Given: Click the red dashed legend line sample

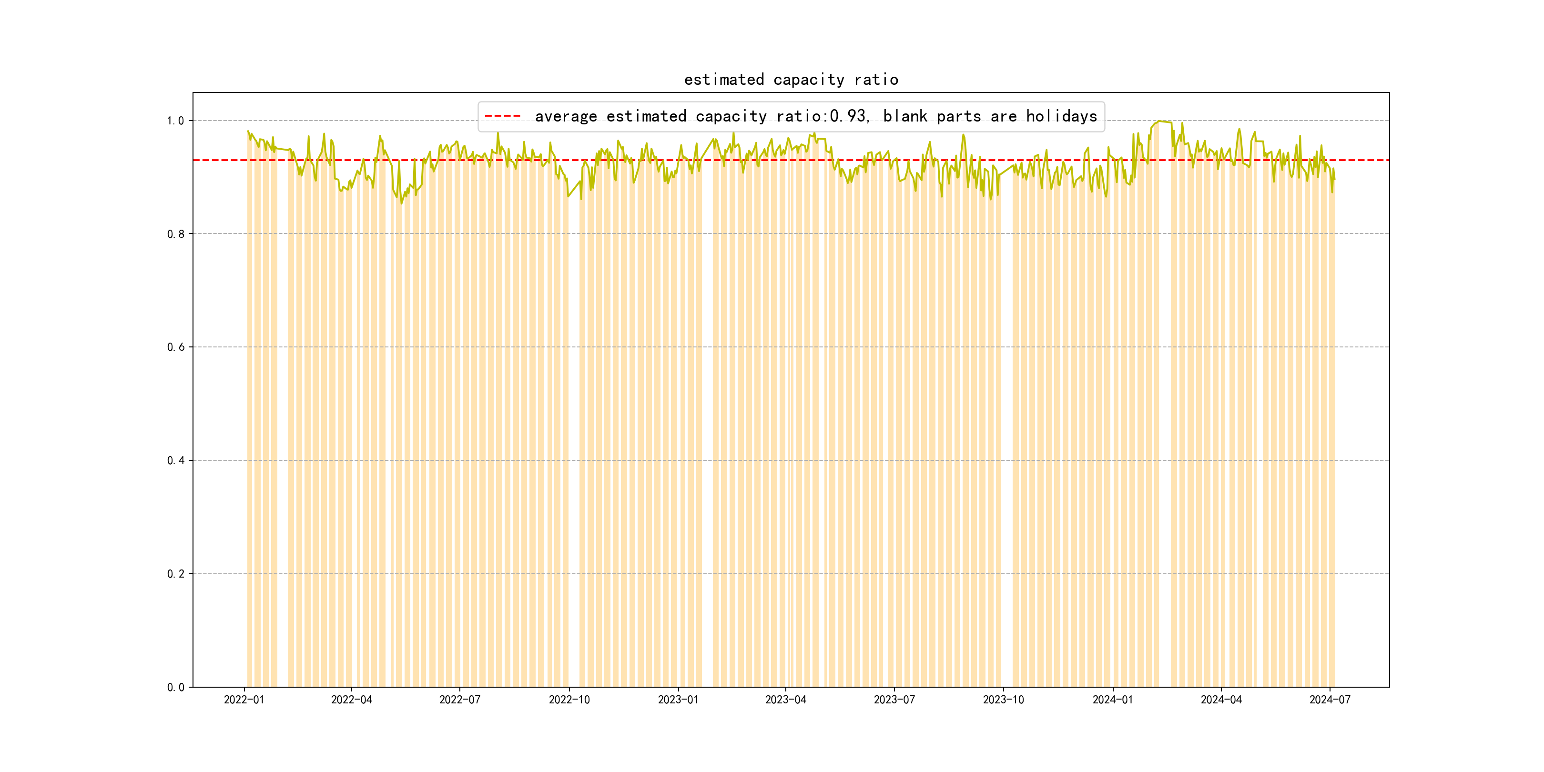Looking at the screenshot, I should pyautogui.click(x=502, y=116).
